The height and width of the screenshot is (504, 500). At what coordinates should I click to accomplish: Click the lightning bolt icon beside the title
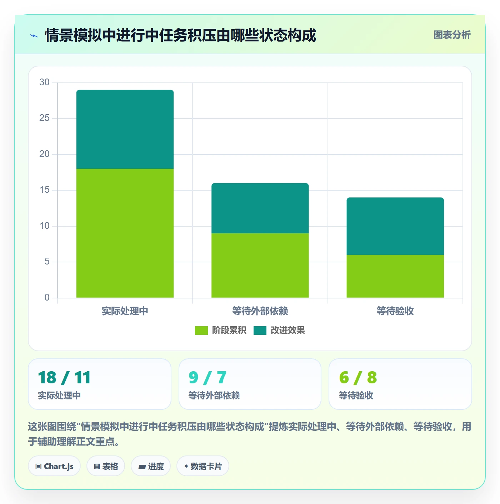[x=34, y=36]
